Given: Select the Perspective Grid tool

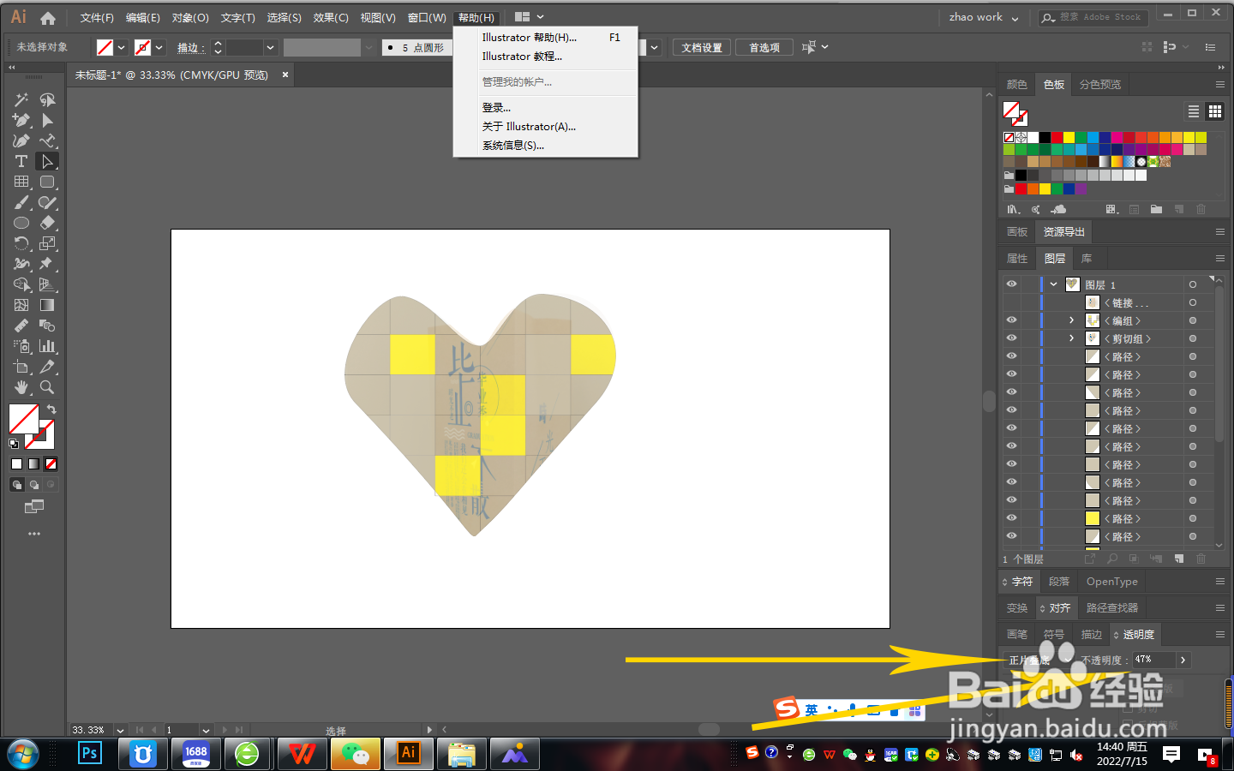Looking at the screenshot, I should [x=47, y=284].
